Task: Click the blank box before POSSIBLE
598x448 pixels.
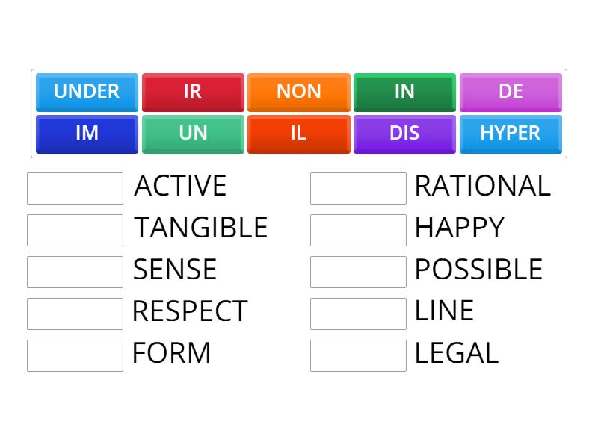Action: click(357, 271)
